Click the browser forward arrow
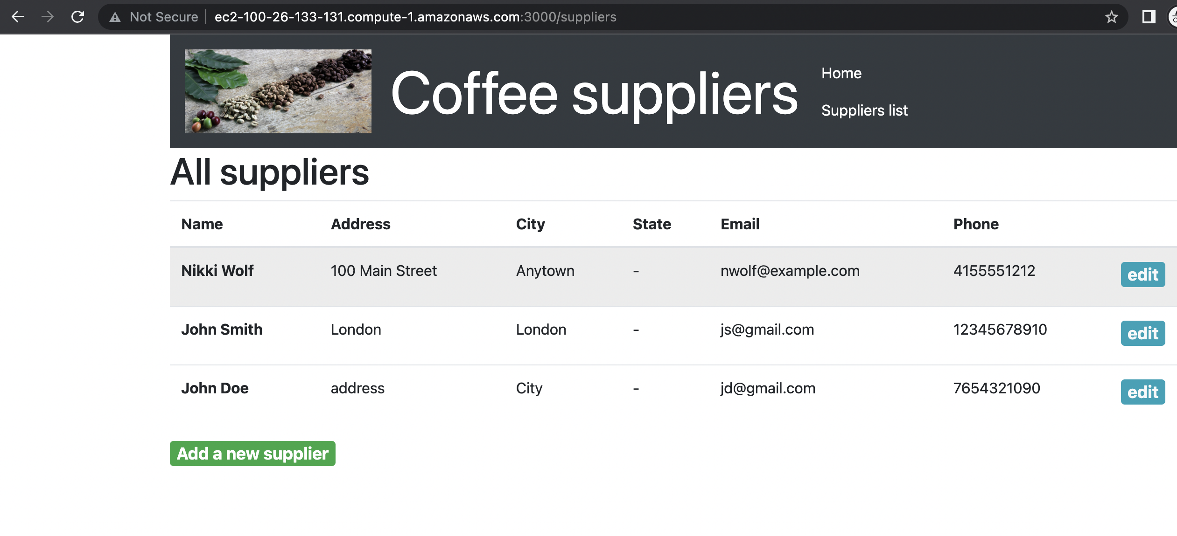This screenshot has width=1177, height=536. [48, 17]
